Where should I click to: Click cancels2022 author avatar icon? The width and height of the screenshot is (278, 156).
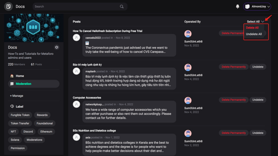coord(76,38)
